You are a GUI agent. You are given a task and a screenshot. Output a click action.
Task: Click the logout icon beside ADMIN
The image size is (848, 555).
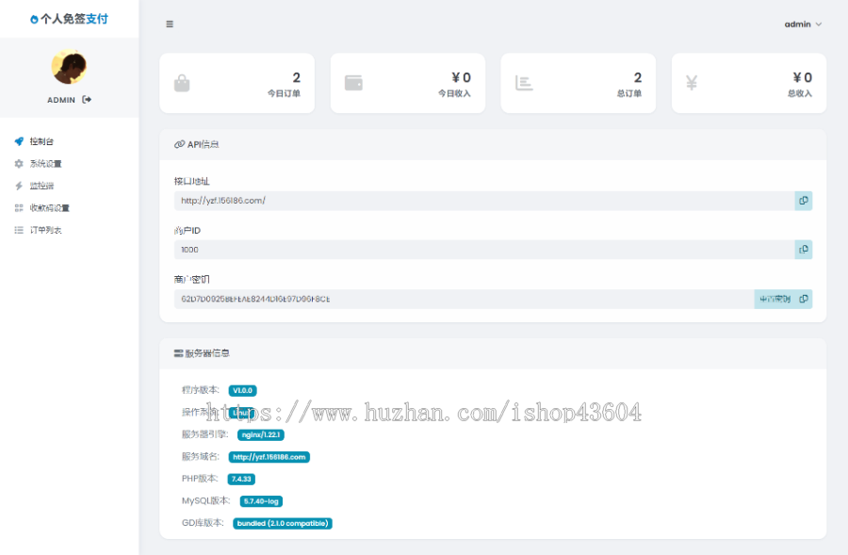tap(87, 99)
